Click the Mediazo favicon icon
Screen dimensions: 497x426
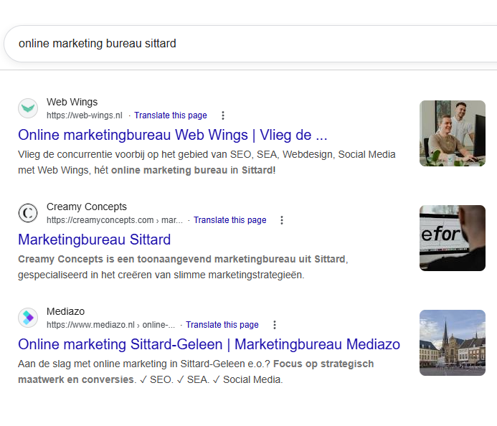point(28,318)
